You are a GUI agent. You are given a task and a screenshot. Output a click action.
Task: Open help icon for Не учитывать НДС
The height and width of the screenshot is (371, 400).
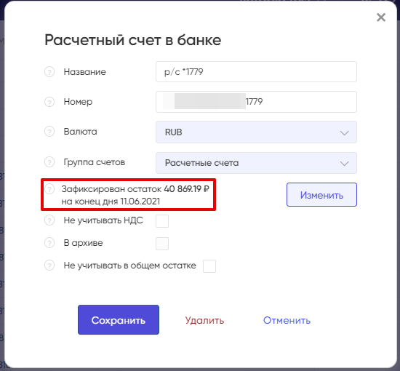pyautogui.click(x=49, y=220)
